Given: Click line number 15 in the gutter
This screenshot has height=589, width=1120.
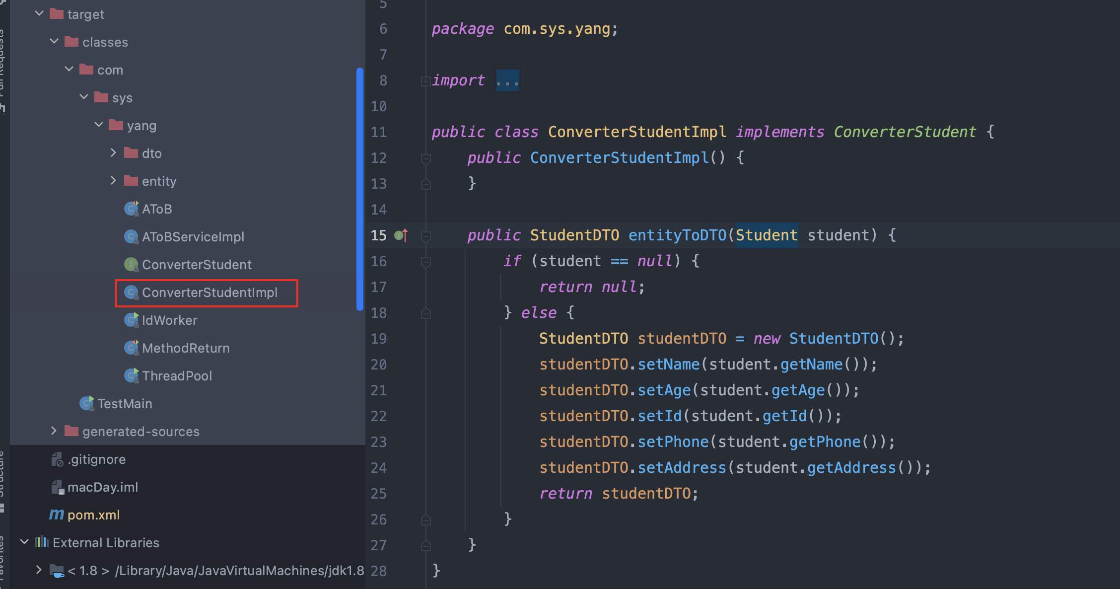Looking at the screenshot, I should pos(378,235).
